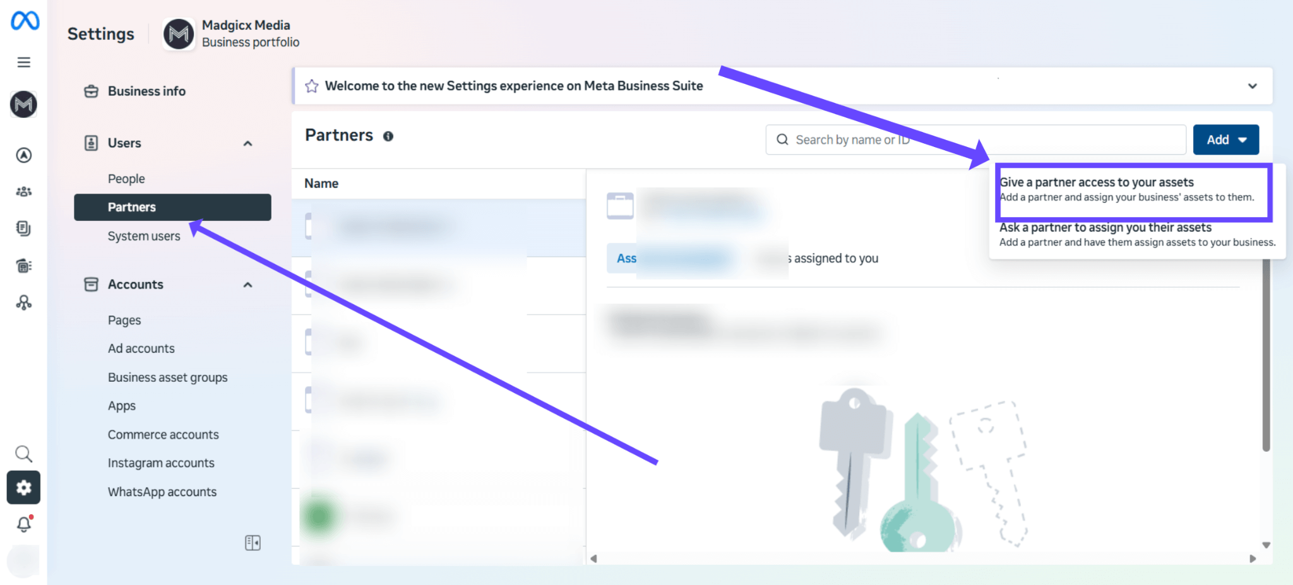Open the documents stack icon in rail
This screenshot has height=585, width=1293.
[24, 228]
